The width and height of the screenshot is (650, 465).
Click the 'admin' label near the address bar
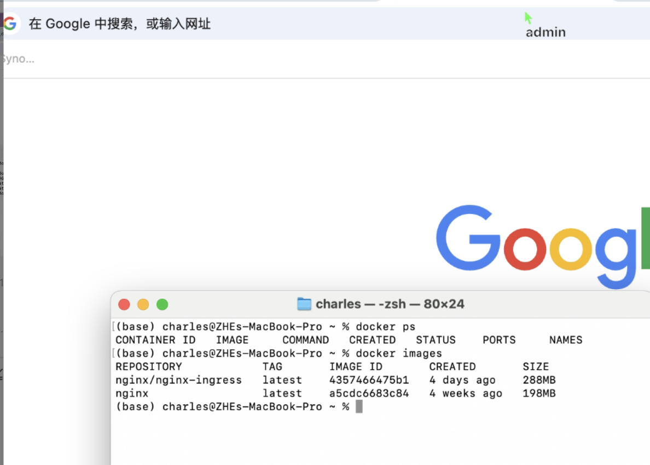[545, 32]
